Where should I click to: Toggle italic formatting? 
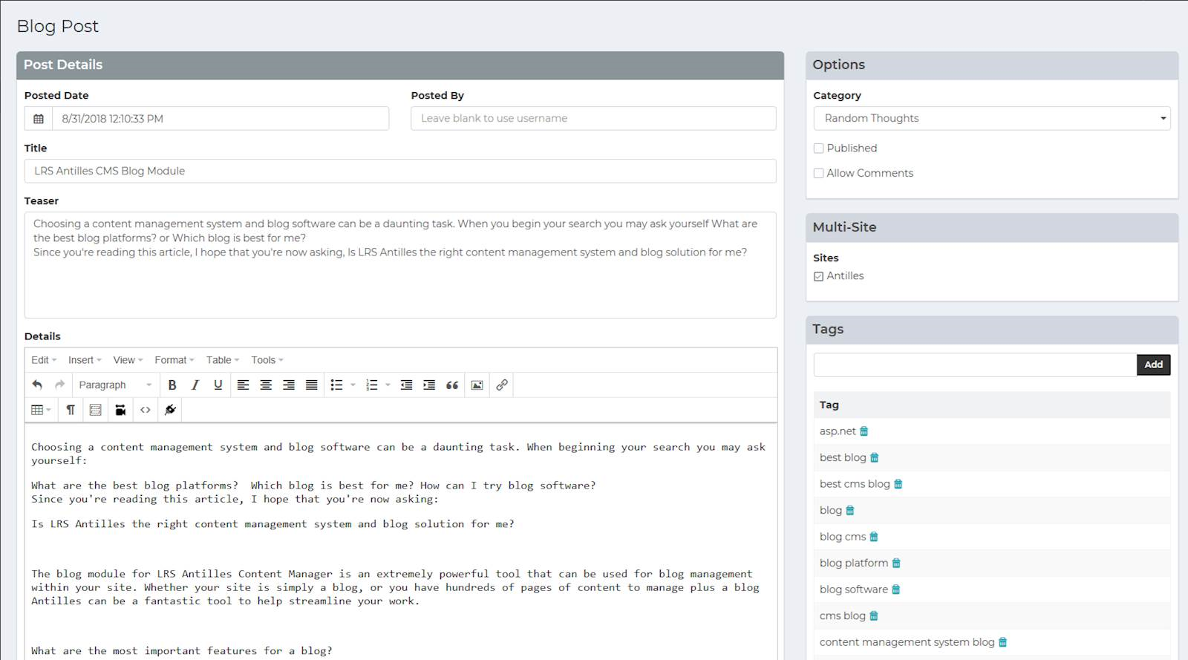coord(195,385)
